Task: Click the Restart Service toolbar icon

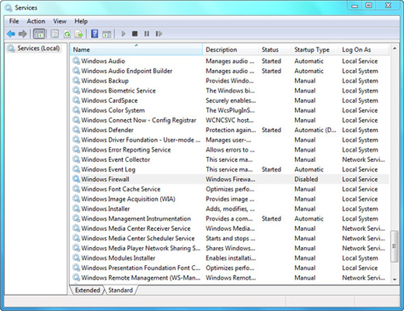Action: (x=158, y=33)
